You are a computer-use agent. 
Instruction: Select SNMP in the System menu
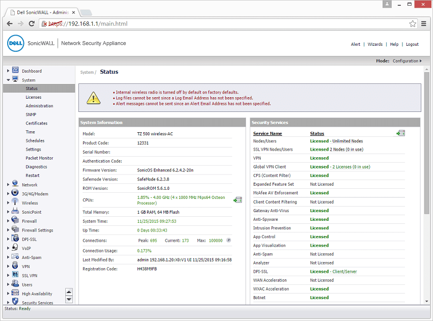(x=31, y=115)
